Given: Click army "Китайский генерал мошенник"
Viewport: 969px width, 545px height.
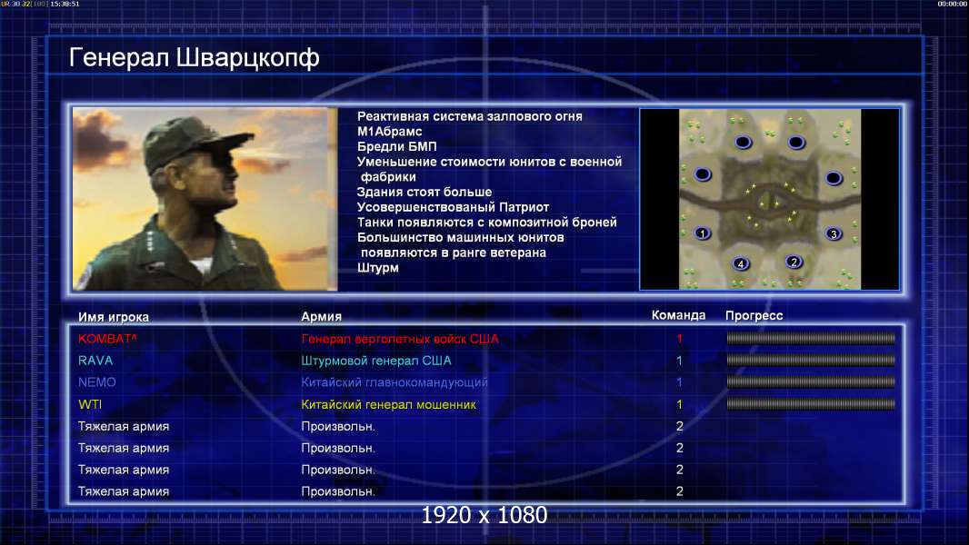Looking at the screenshot, I should (x=389, y=405).
